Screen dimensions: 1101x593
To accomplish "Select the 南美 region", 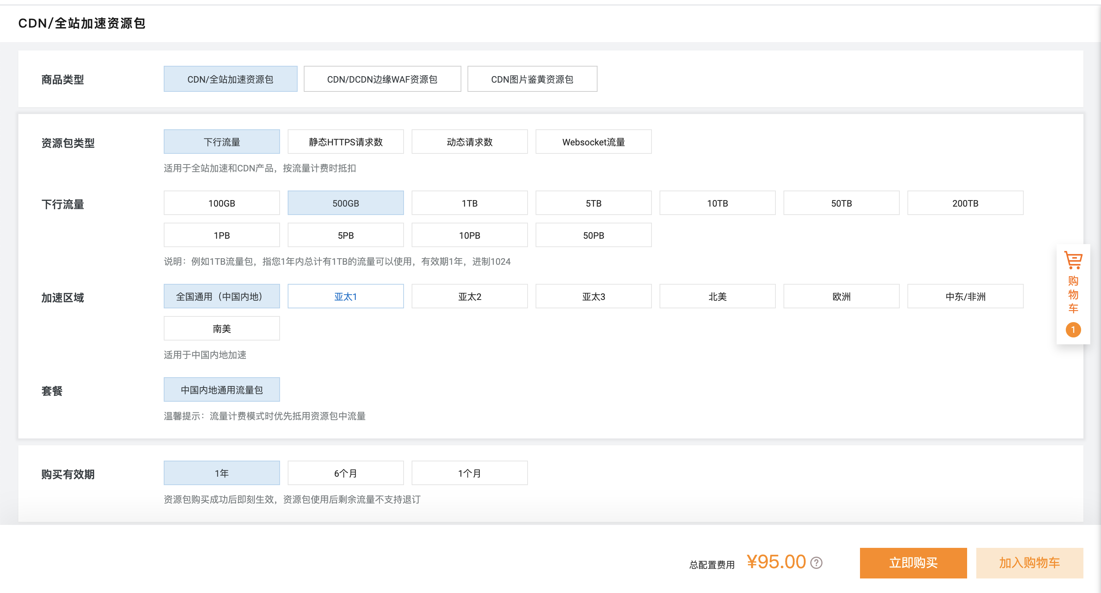I will (x=222, y=328).
